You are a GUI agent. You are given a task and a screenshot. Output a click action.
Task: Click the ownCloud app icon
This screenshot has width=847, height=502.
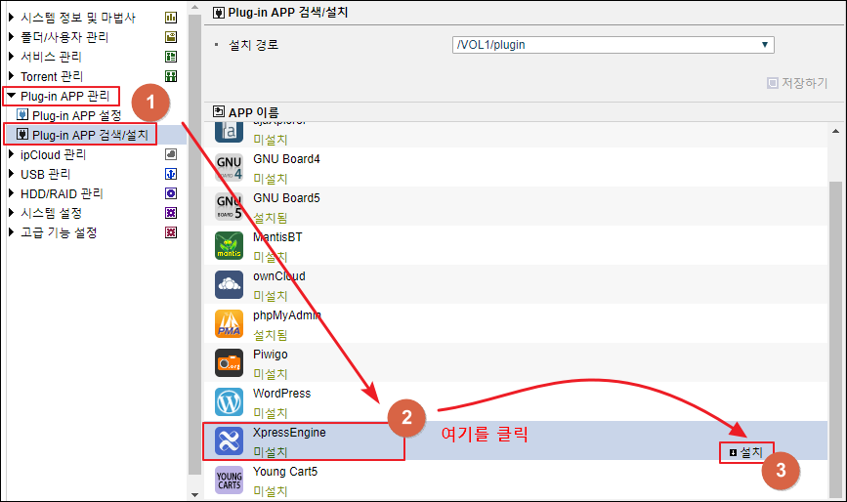tap(229, 284)
